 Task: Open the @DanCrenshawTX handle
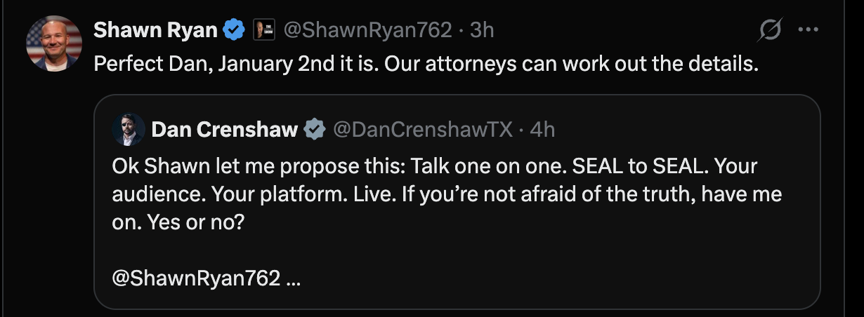coord(421,130)
